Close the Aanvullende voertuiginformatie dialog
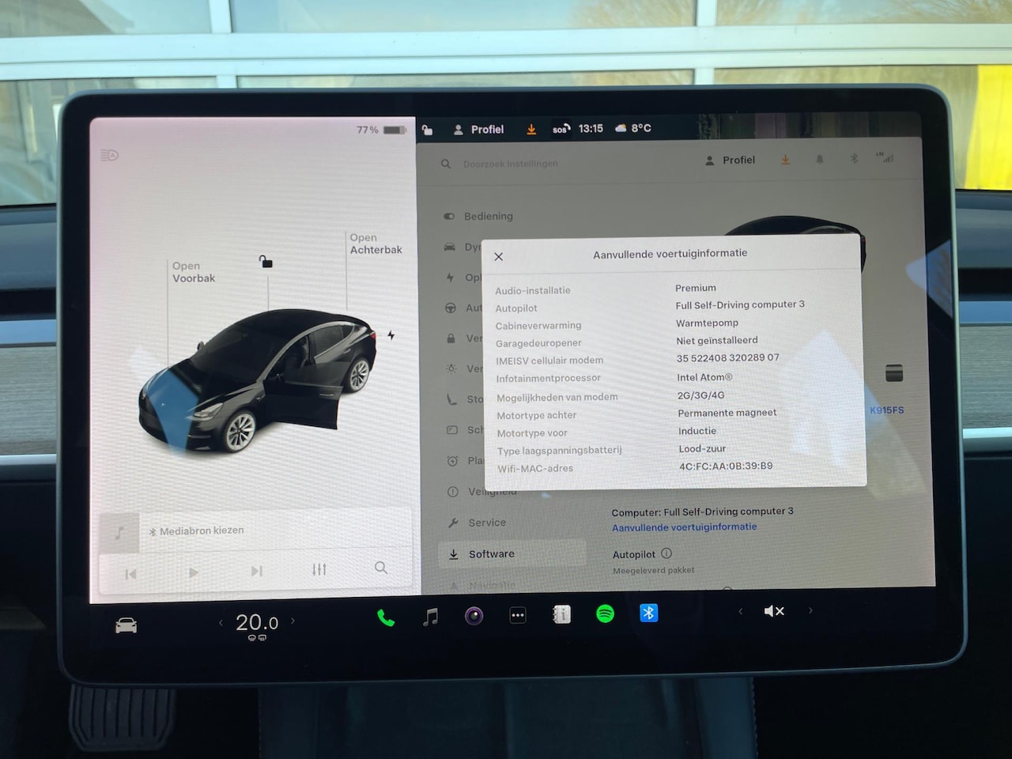This screenshot has width=1012, height=759. (x=499, y=257)
